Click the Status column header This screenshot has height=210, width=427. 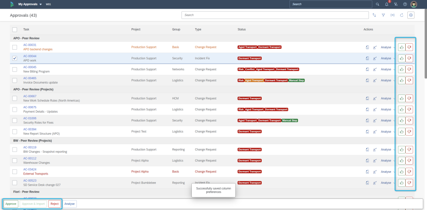[242, 30]
